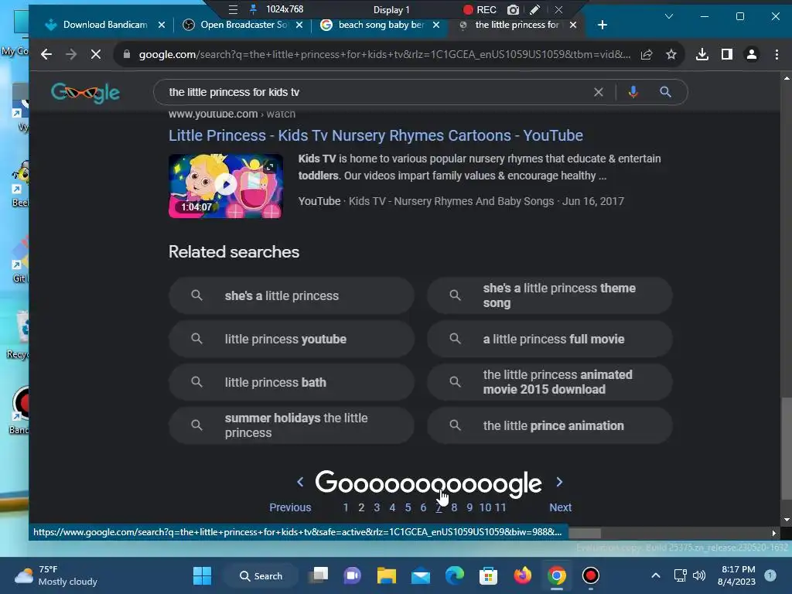This screenshot has height=594, width=792.
Task: Take Bandicam screenshot with camera icon
Action: click(x=514, y=9)
